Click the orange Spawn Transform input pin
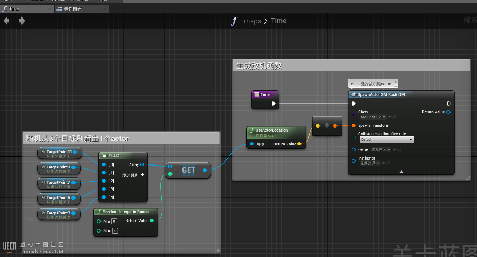The image size is (477, 257). (x=354, y=125)
